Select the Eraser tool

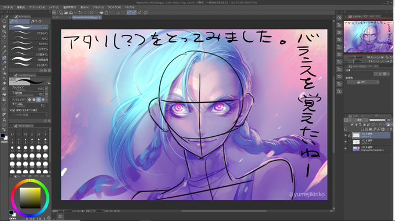pos(4,83)
